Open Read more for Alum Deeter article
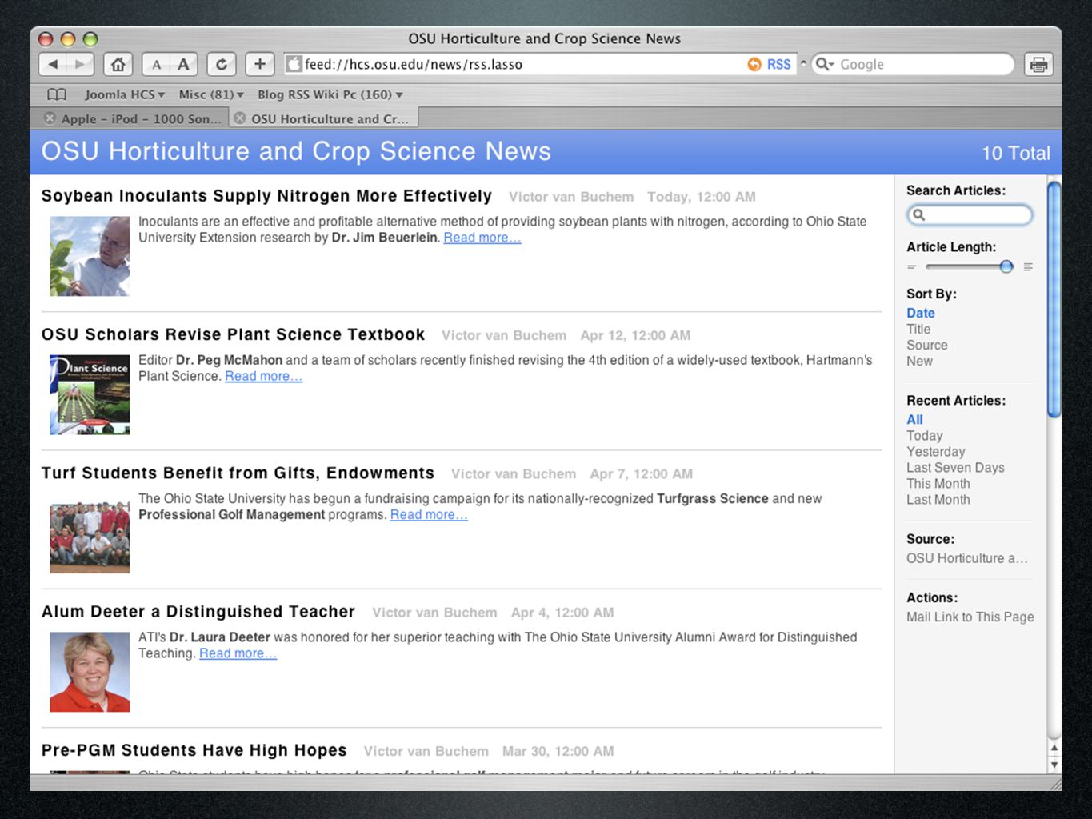The image size is (1092, 819). (x=238, y=653)
